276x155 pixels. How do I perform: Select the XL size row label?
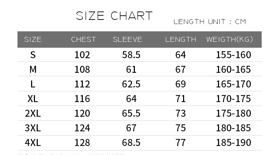33,99
